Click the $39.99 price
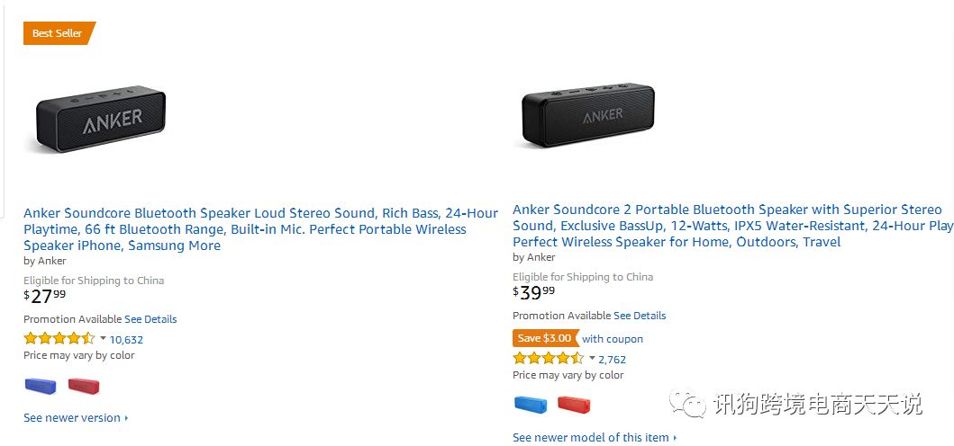 (534, 292)
